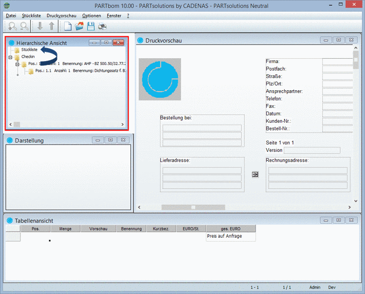This screenshot has width=365, height=294.
Task: Click the ges. EURO column header
Action: pos(231,229)
